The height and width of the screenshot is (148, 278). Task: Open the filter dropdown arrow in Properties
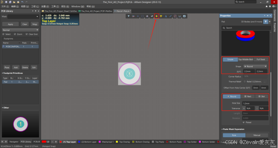[270, 22]
